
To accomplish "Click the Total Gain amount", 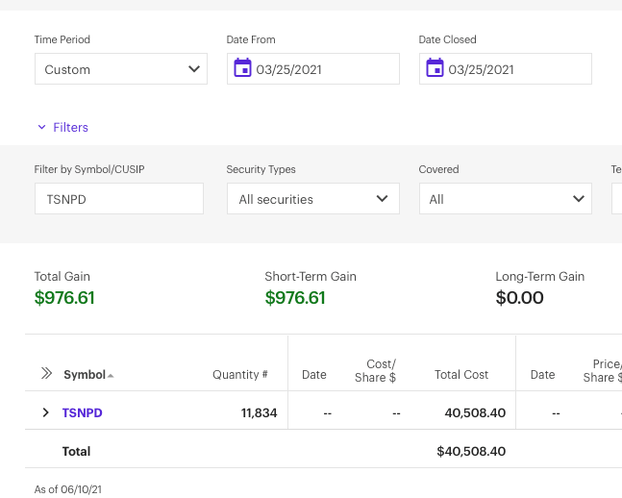I will [64, 298].
